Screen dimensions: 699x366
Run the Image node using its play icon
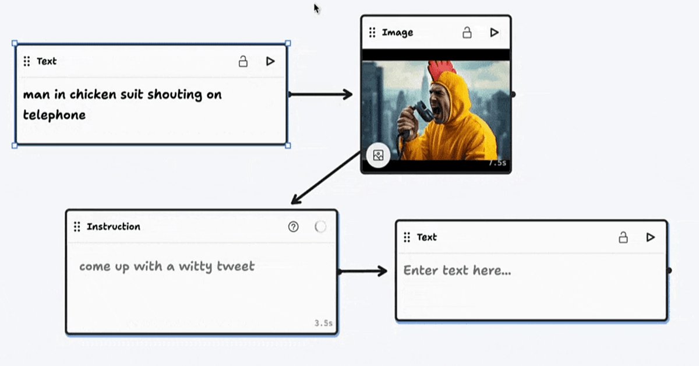494,33
